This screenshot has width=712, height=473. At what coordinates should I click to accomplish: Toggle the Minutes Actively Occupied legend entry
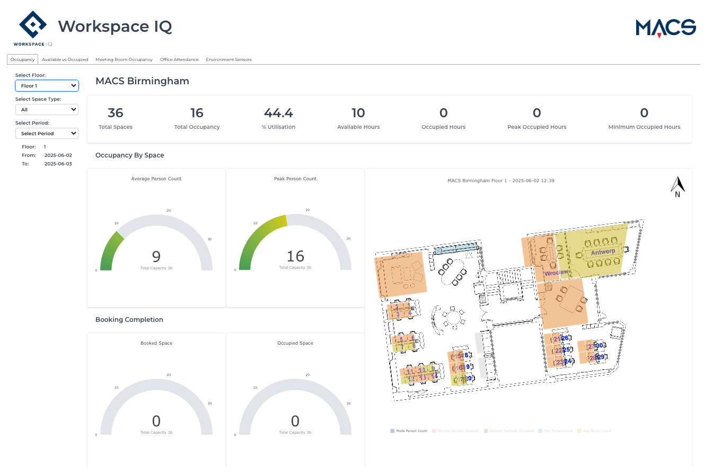click(455, 431)
